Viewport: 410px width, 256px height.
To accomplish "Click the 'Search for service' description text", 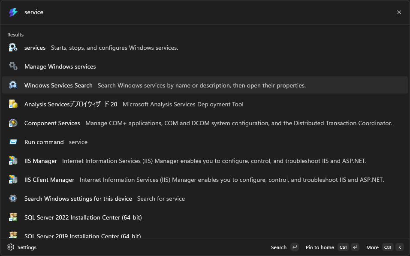I will coord(161,199).
